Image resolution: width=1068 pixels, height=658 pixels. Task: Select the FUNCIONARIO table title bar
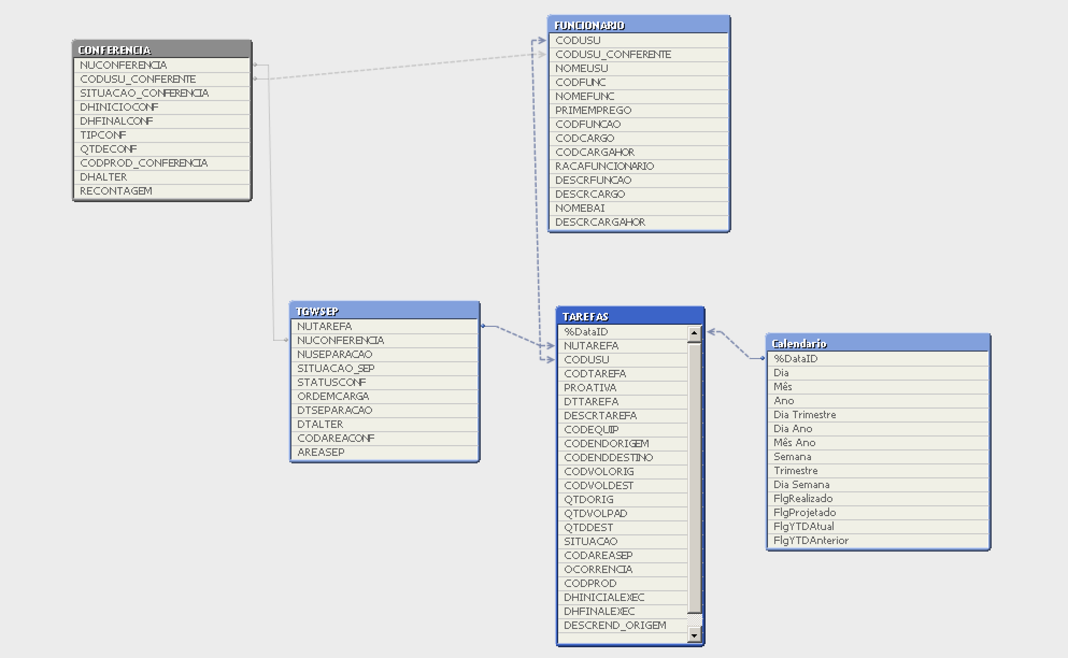coord(638,25)
